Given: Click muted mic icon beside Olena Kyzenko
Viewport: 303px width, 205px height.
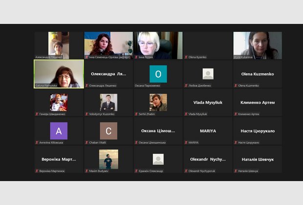Looking at the screenshot, I should (186, 57).
